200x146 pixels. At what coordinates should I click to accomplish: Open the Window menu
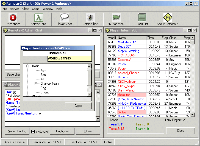point(48,9)
